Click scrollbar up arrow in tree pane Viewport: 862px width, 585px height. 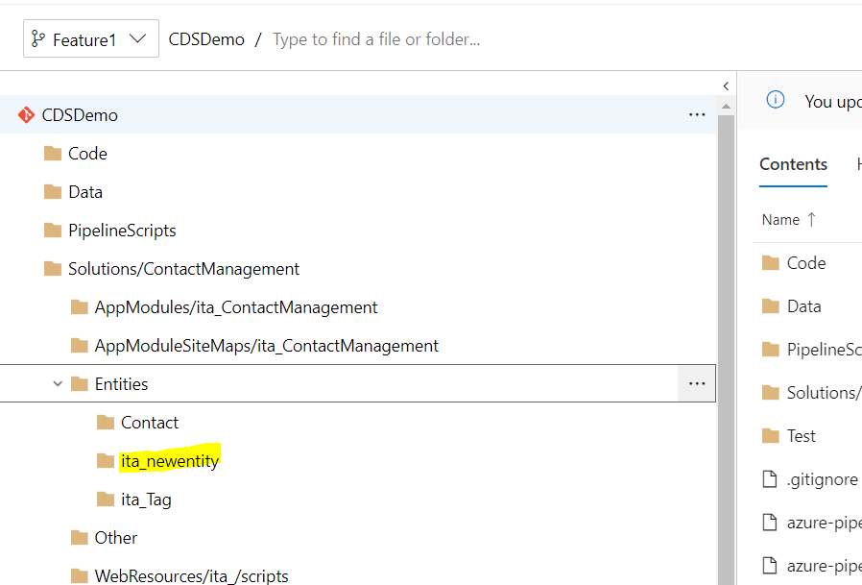pos(726,107)
